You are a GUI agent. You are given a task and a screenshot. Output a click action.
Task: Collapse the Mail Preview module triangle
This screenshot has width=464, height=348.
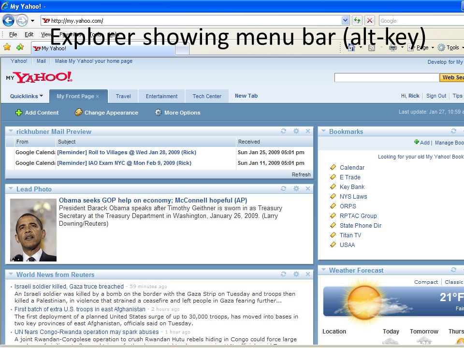coord(11,131)
